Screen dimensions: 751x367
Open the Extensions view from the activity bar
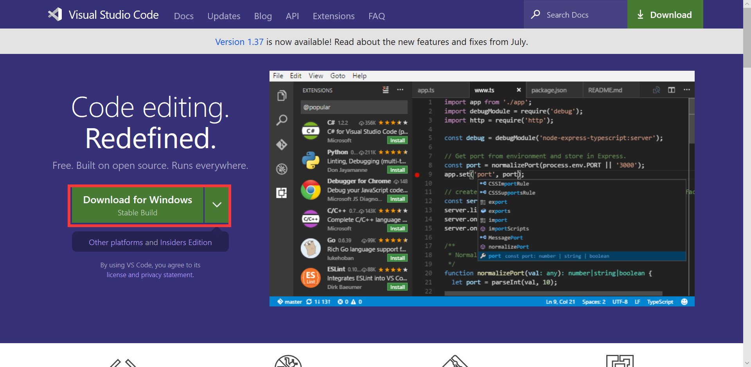point(282,193)
